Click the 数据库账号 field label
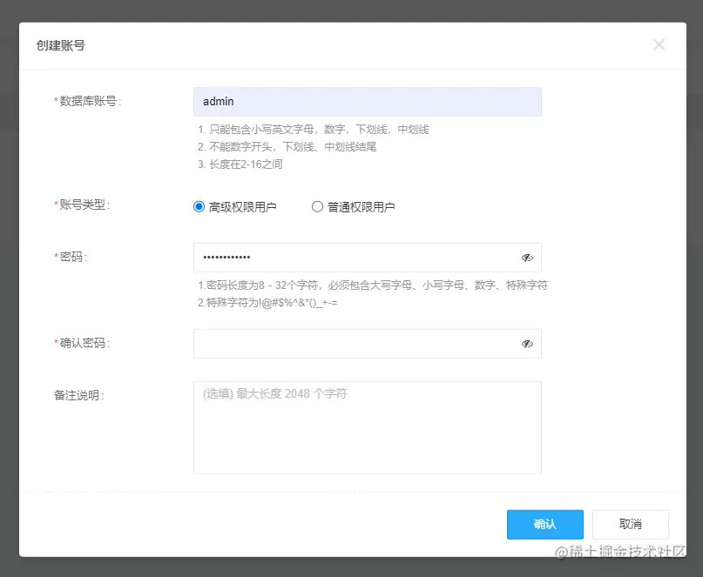 87,101
